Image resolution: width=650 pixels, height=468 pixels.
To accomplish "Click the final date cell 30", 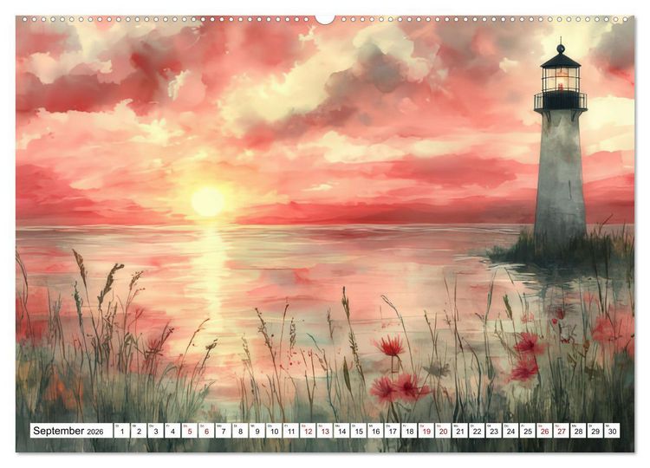I will pyautogui.click(x=612, y=431).
